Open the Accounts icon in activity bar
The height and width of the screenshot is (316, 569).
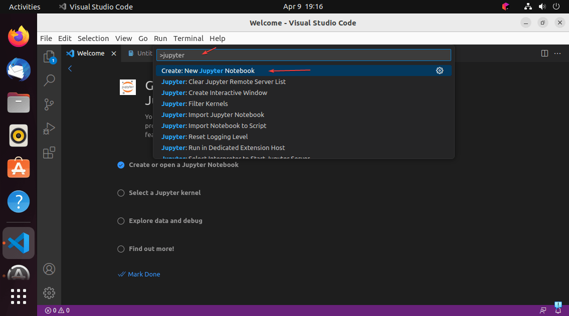pyautogui.click(x=49, y=269)
